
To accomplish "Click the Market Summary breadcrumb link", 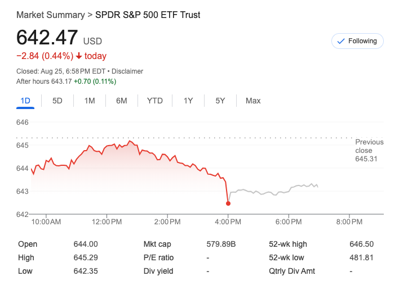I will 51,15.
